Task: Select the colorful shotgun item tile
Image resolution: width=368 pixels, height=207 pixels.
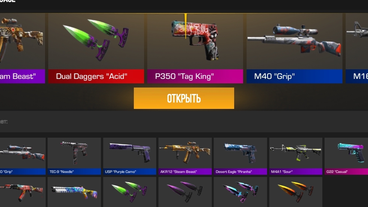Action: click(x=74, y=192)
